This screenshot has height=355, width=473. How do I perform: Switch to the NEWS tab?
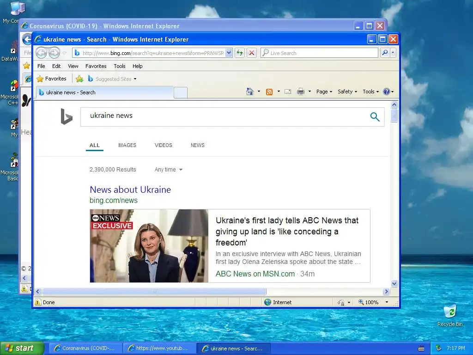198,145
